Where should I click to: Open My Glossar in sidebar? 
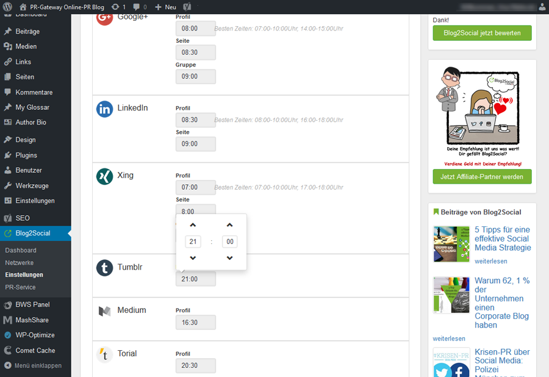click(32, 107)
